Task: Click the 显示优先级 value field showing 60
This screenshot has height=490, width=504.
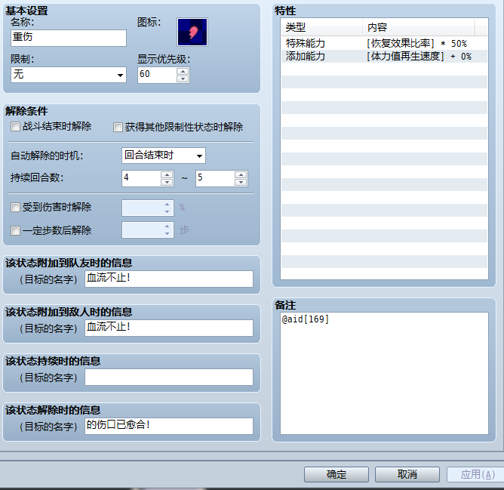Action: click(x=157, y=75)
